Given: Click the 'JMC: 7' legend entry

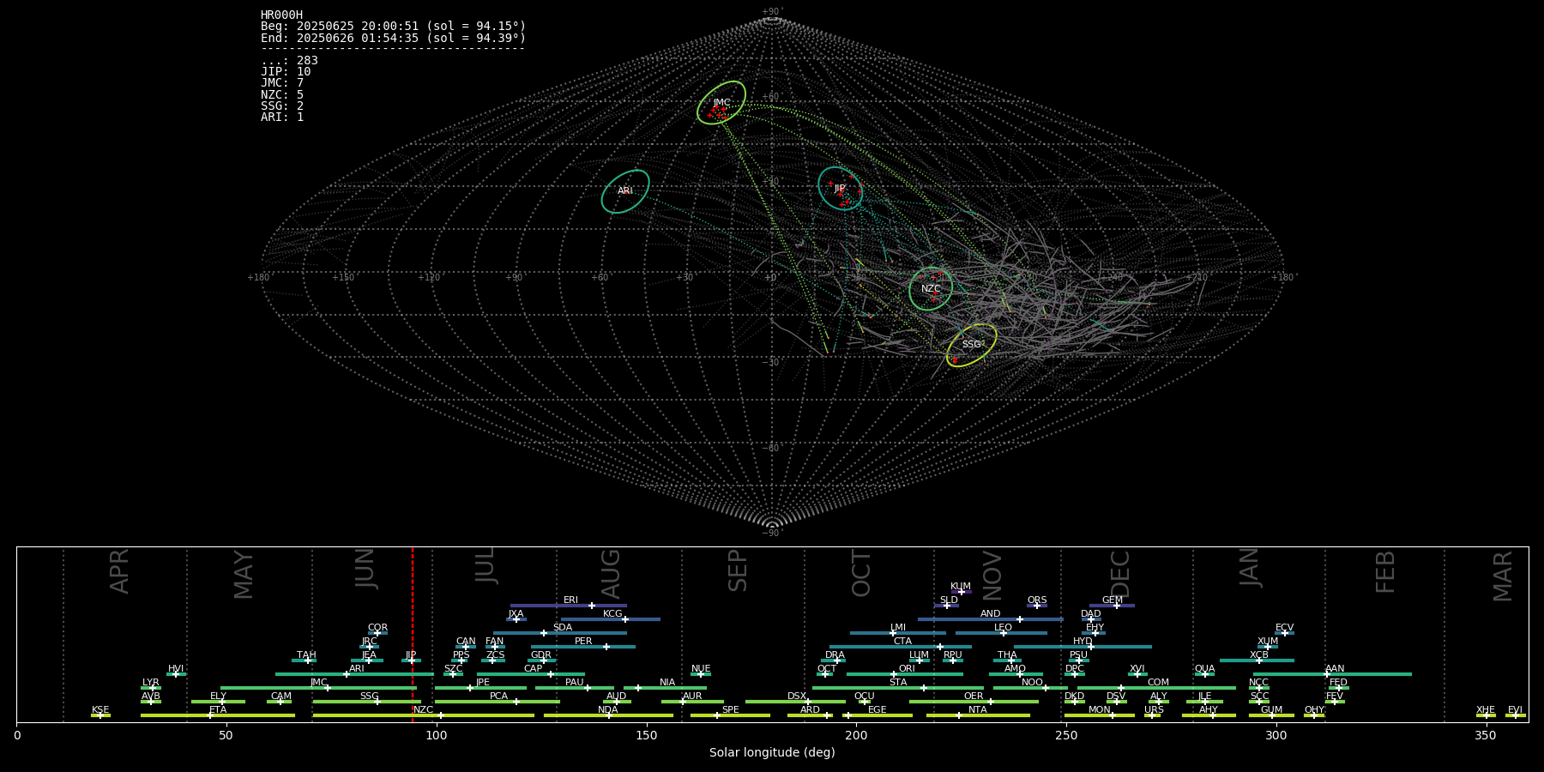Looking at the screenshot, I should [x=282, y=83].
